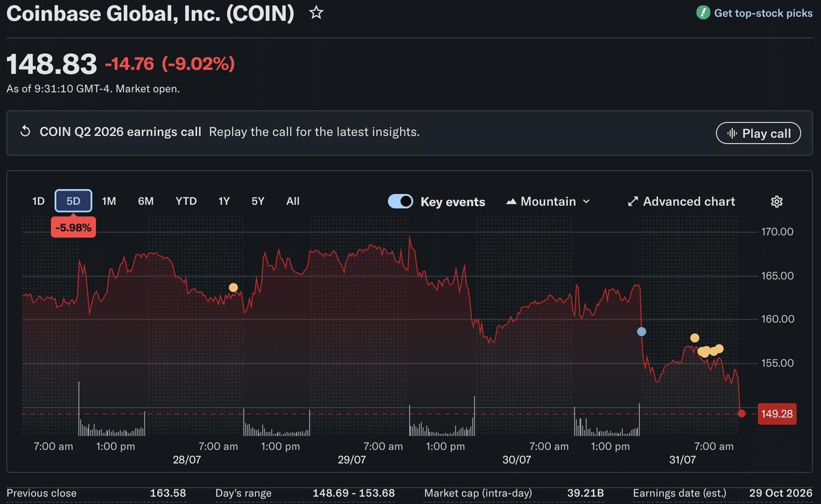Click the expand arrows icon of Advanced chart
This screenshot has width=821, height=504.
[x=633, y=201]
